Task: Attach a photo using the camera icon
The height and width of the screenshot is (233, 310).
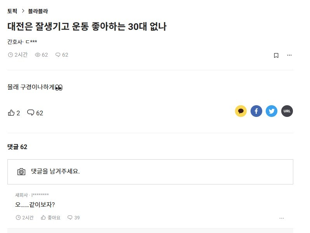Action: click(x=21, y=172)
